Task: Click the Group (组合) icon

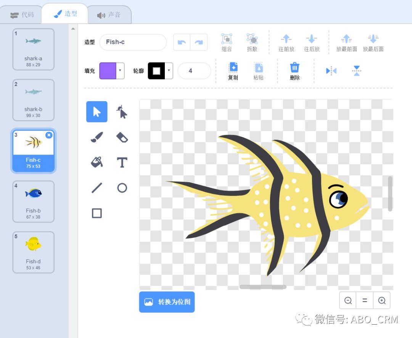Action: click(227, 43)
